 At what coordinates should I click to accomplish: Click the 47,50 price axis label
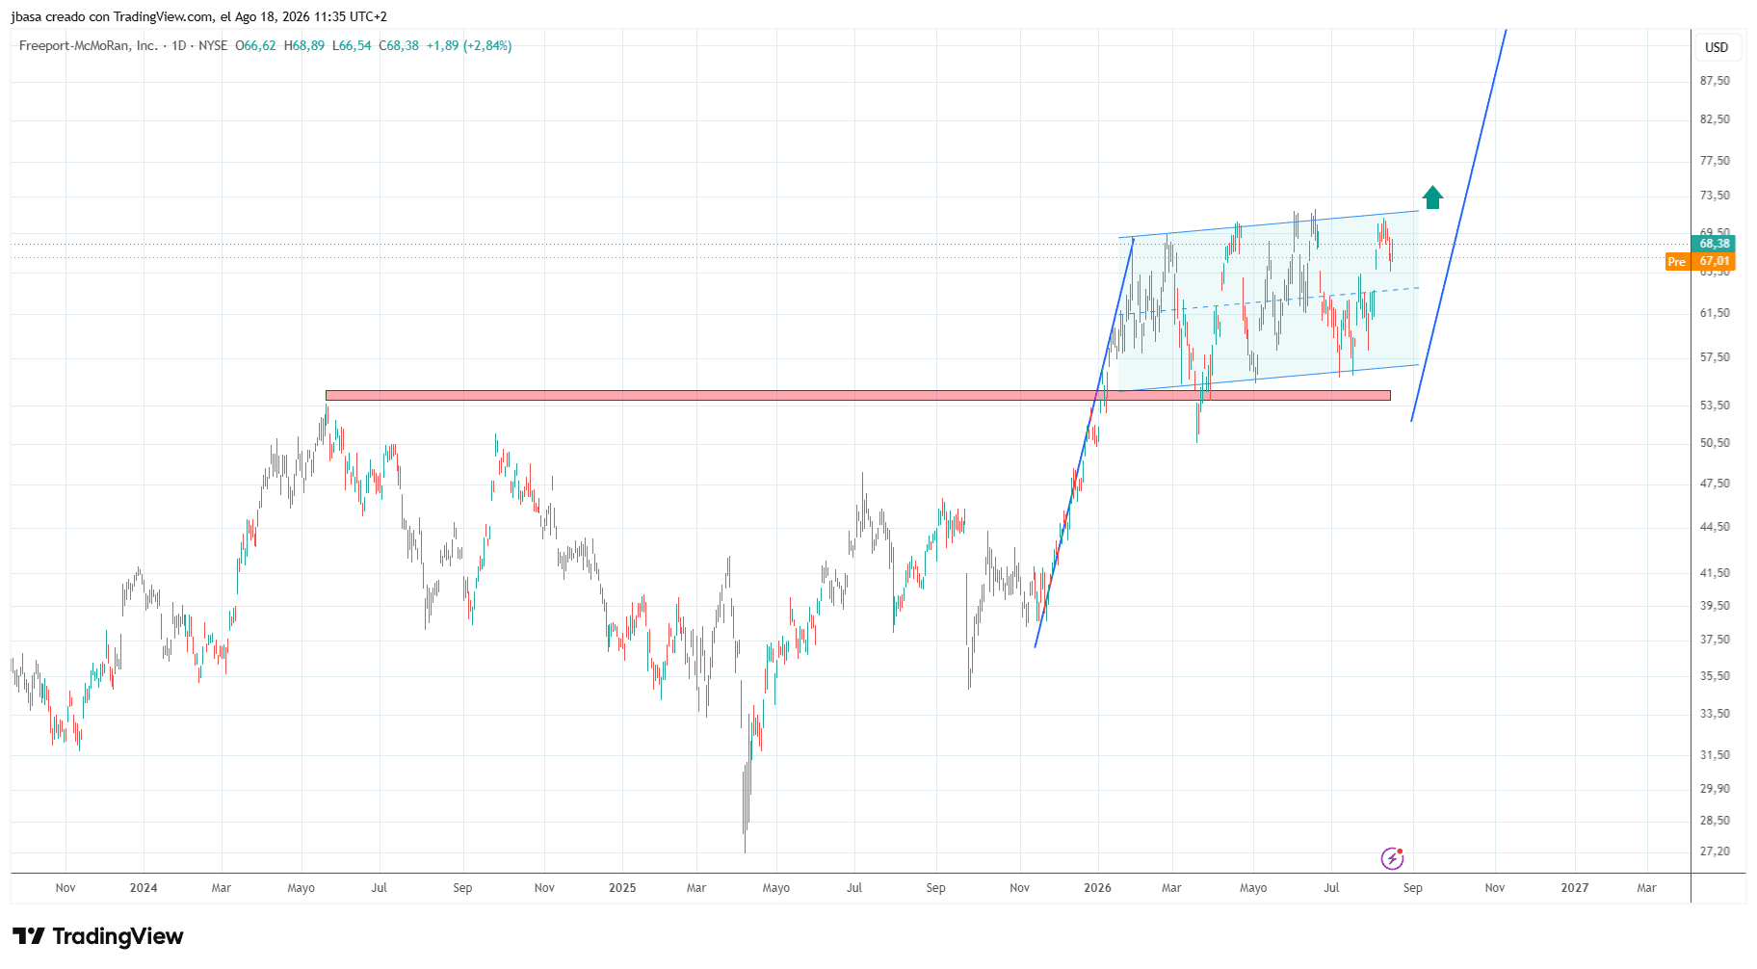click(1715, 484)
